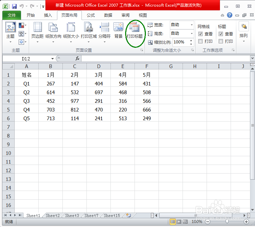The height and width of the screenshot is (227, 255).
Task: Open the File (文件) tab
Action: pyautogui.click(x=12, y=15)
